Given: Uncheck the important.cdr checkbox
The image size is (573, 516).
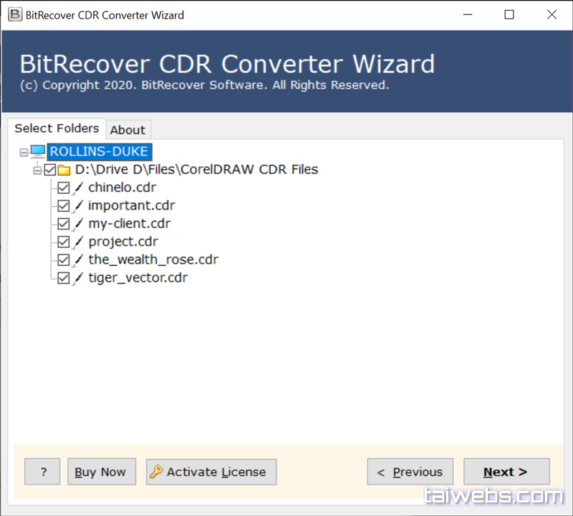Looking at the screenshot, I should (x=64, y=206).
